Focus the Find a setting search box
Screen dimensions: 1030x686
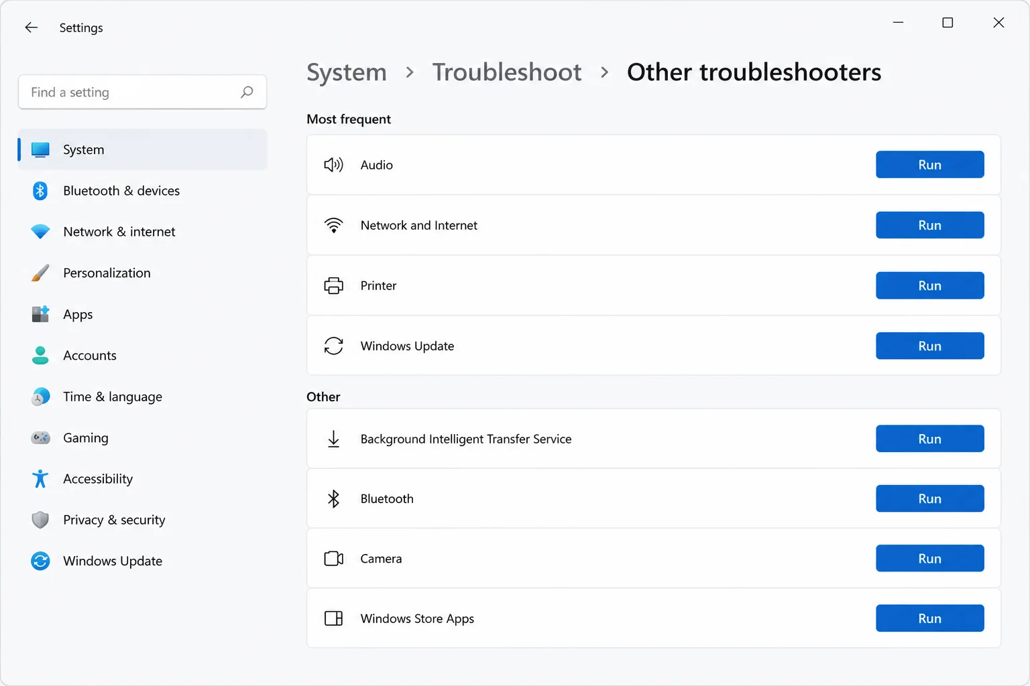tap(142, 92)
